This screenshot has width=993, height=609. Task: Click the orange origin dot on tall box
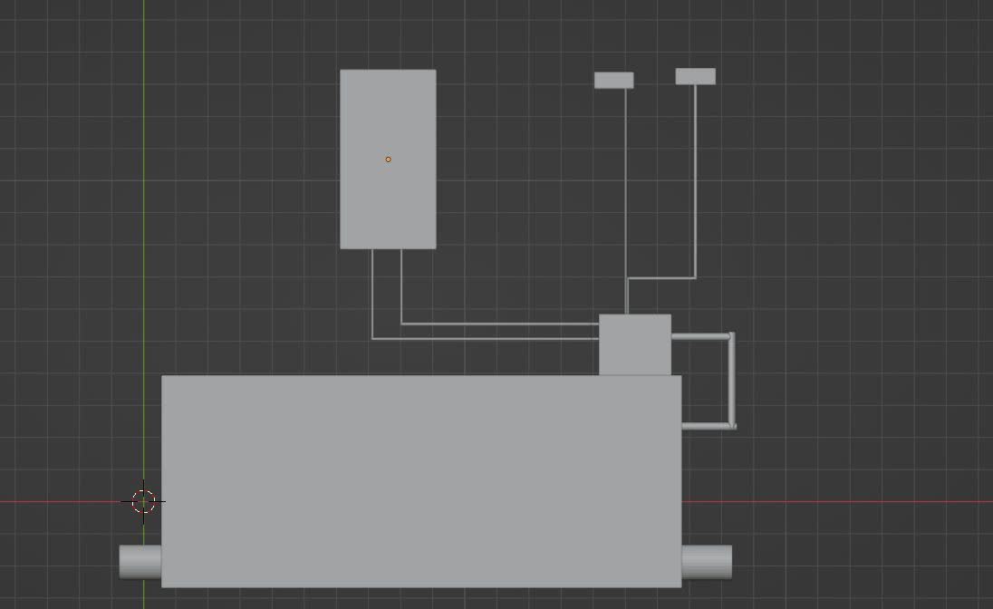pyautogui.click(x=388, y=159)
